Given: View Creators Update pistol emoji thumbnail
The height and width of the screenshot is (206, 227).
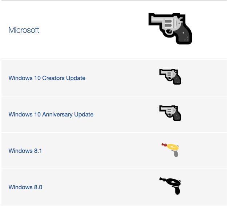Looking at the screenshot, I should (x=170, y=77).
